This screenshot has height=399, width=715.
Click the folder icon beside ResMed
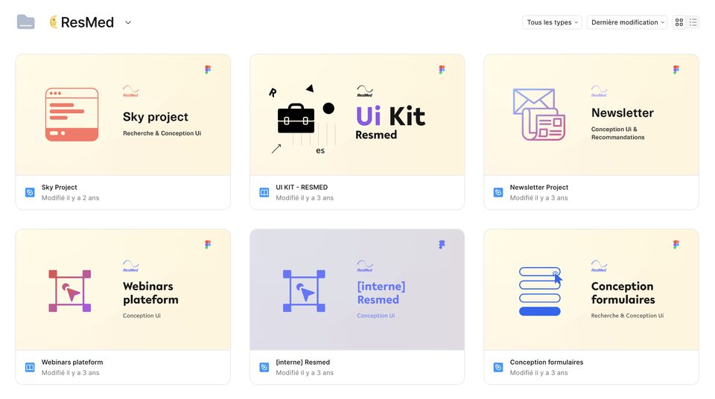point(25,22)
